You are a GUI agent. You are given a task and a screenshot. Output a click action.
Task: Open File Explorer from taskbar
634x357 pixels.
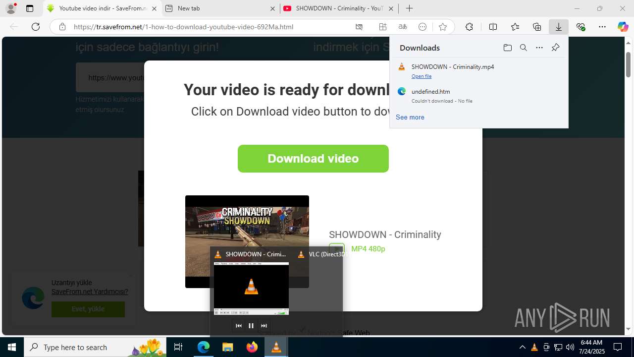pyautogui.click(x=228, y=347)
